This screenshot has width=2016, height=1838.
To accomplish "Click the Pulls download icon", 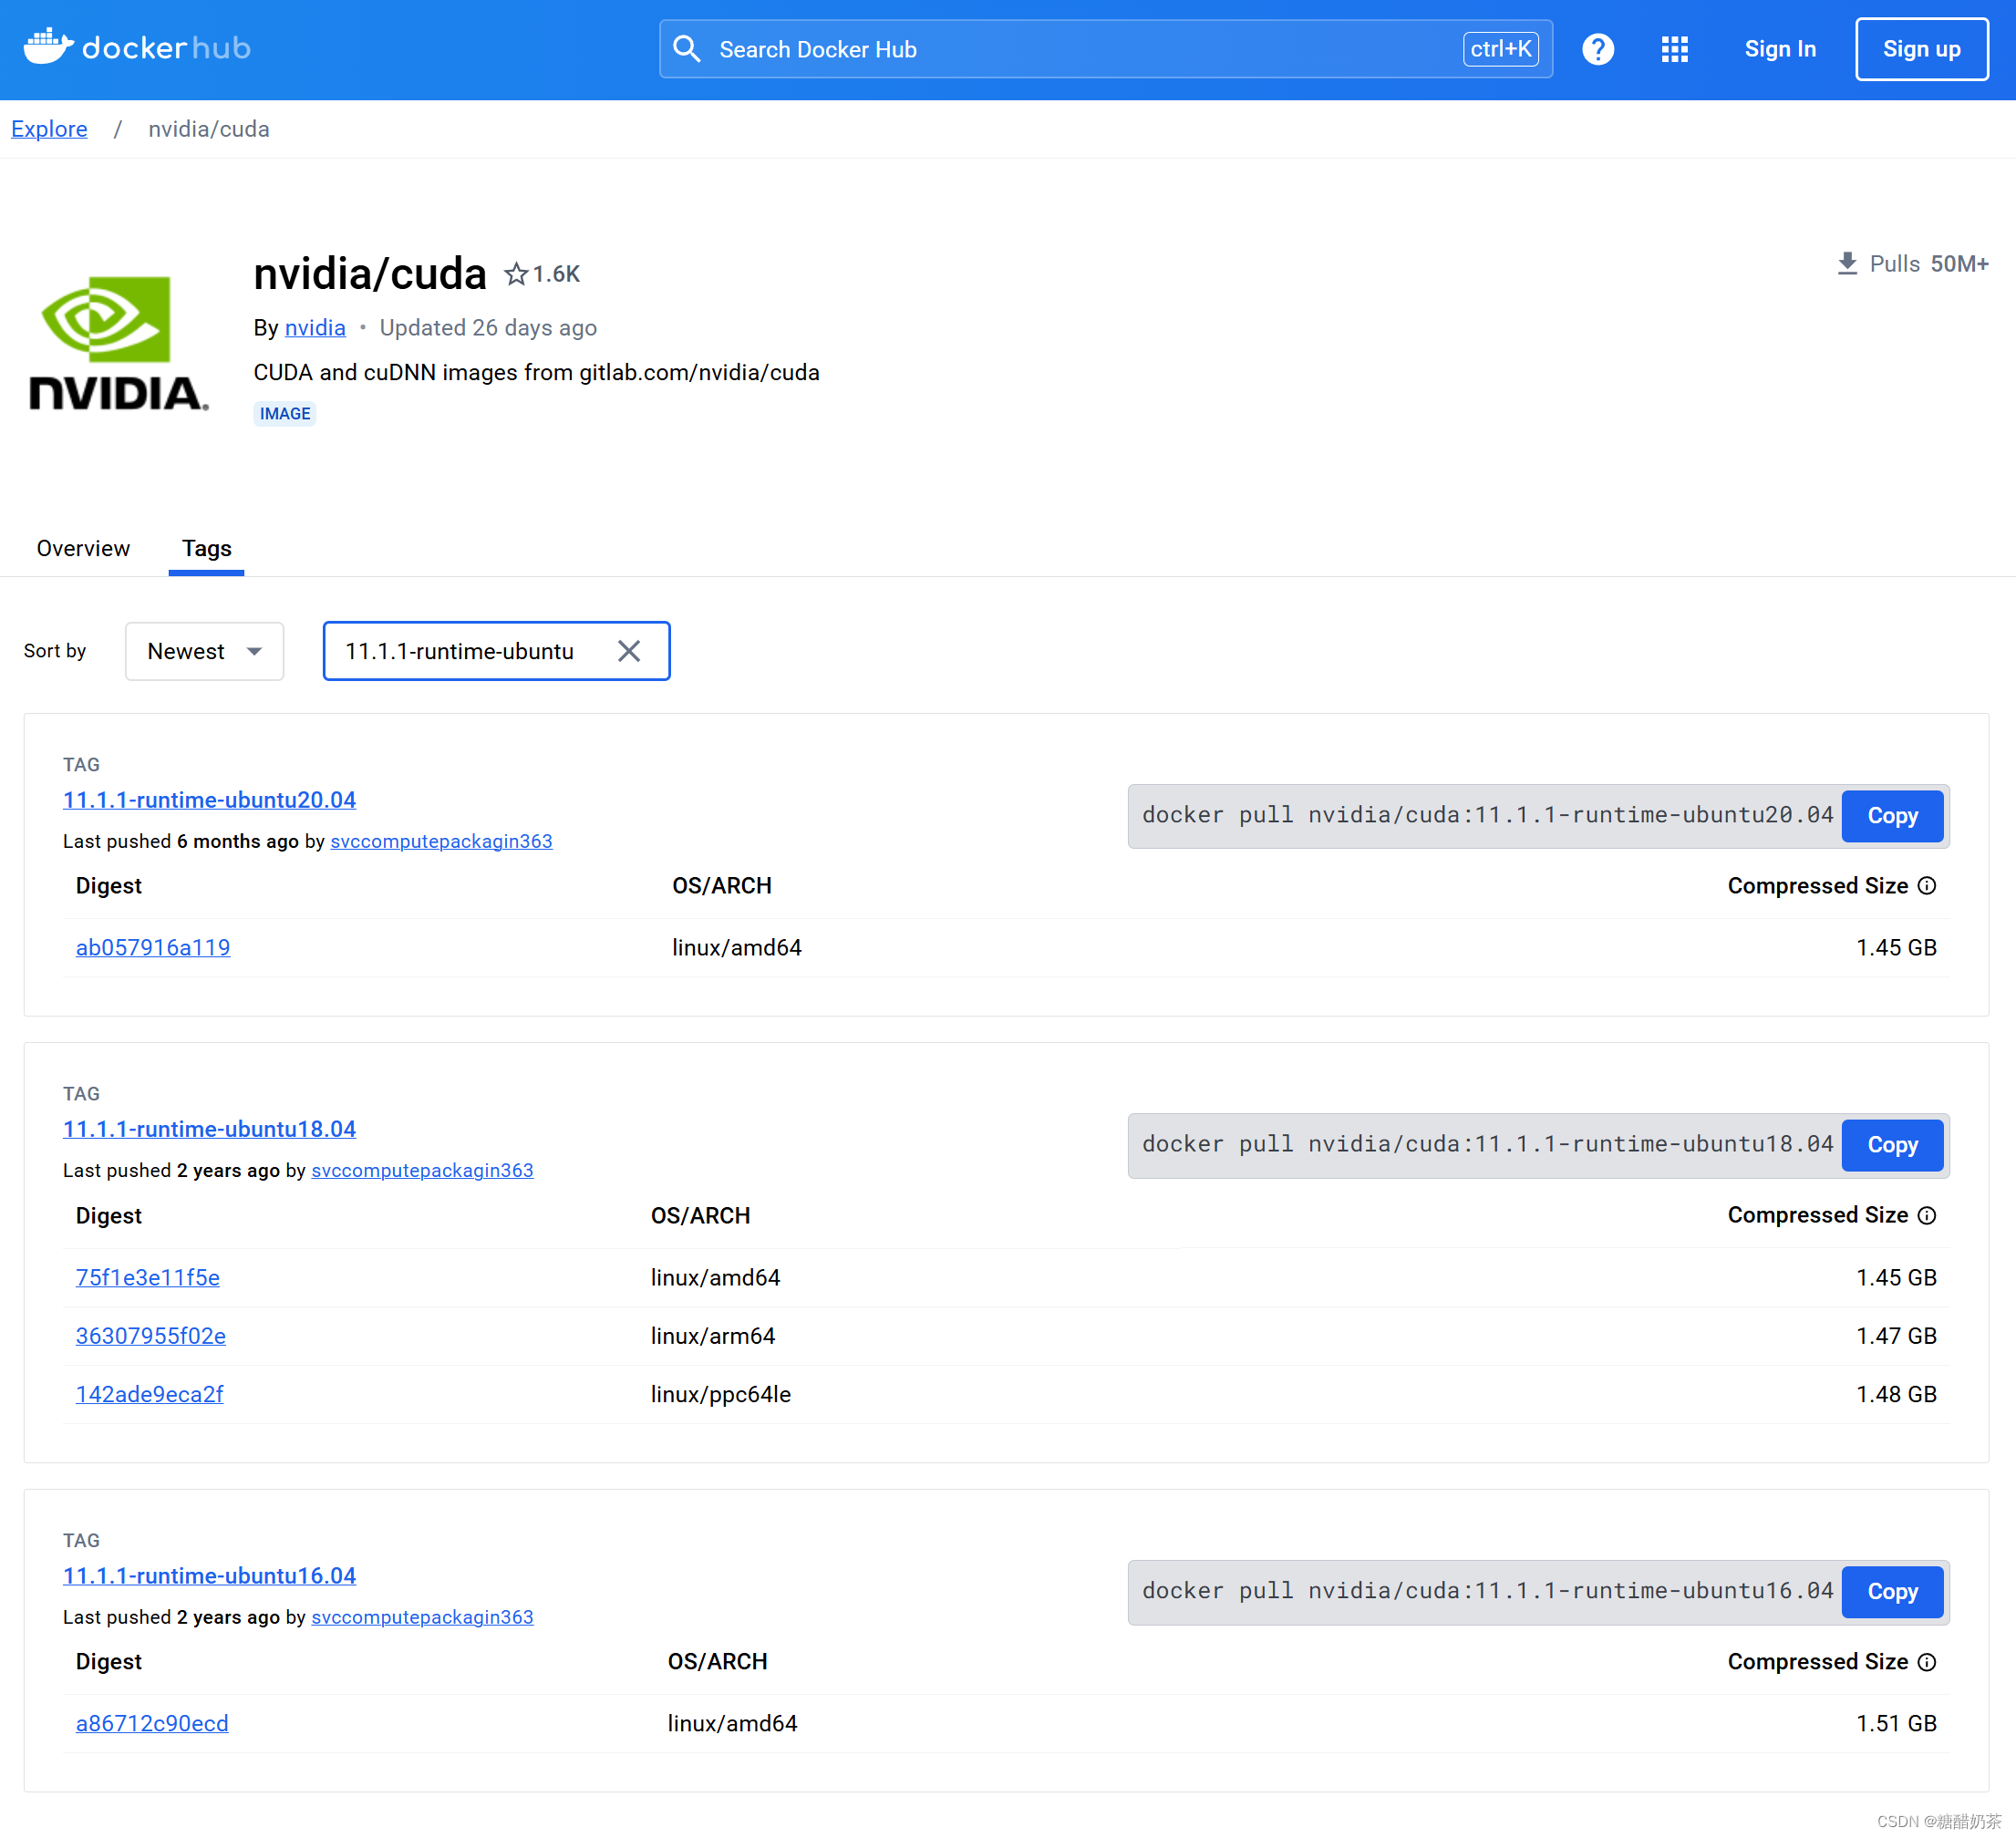I will tap(1847, 263).
